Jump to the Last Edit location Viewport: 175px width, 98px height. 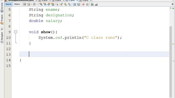[x=25, y=4]
